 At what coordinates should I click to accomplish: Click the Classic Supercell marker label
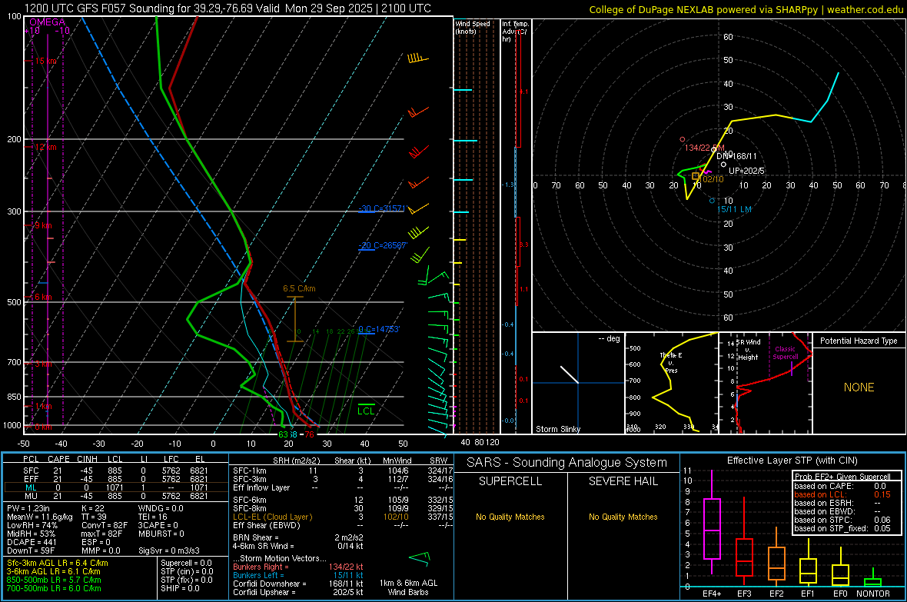pyautogui.click(x=786, y=353)
